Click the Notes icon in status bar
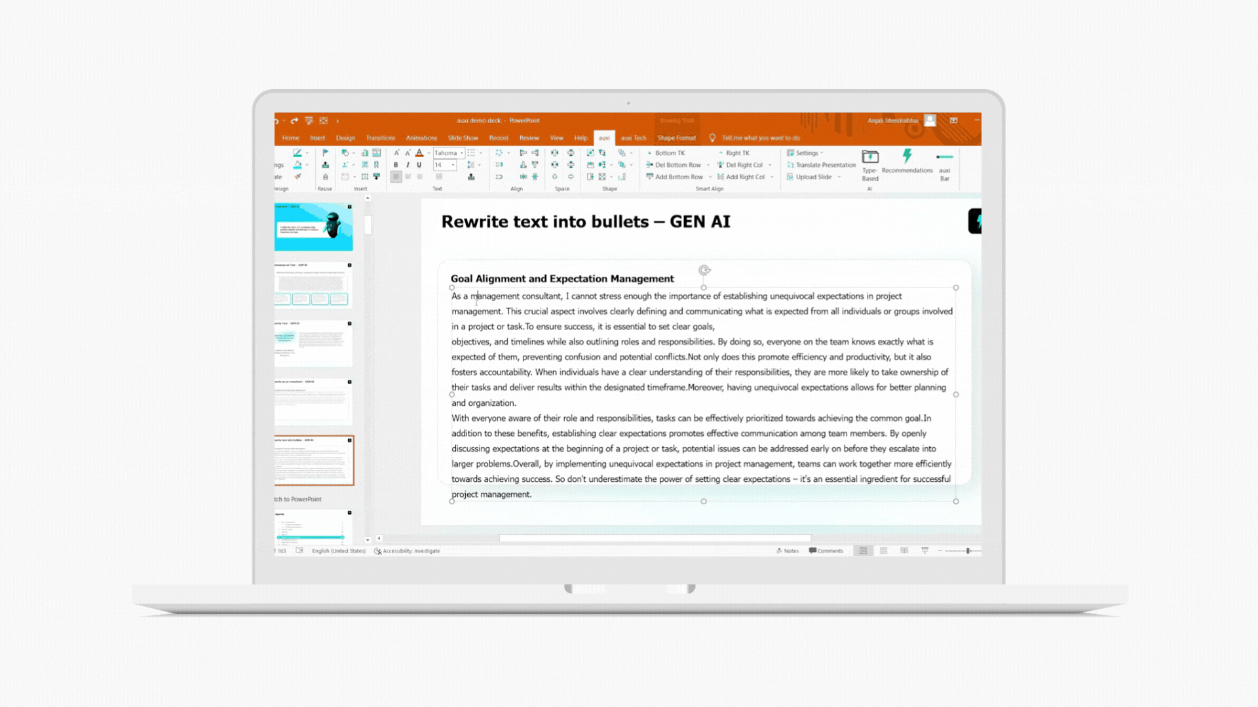Viewport: 1258px width, 707px height. (x=788, y=551)
